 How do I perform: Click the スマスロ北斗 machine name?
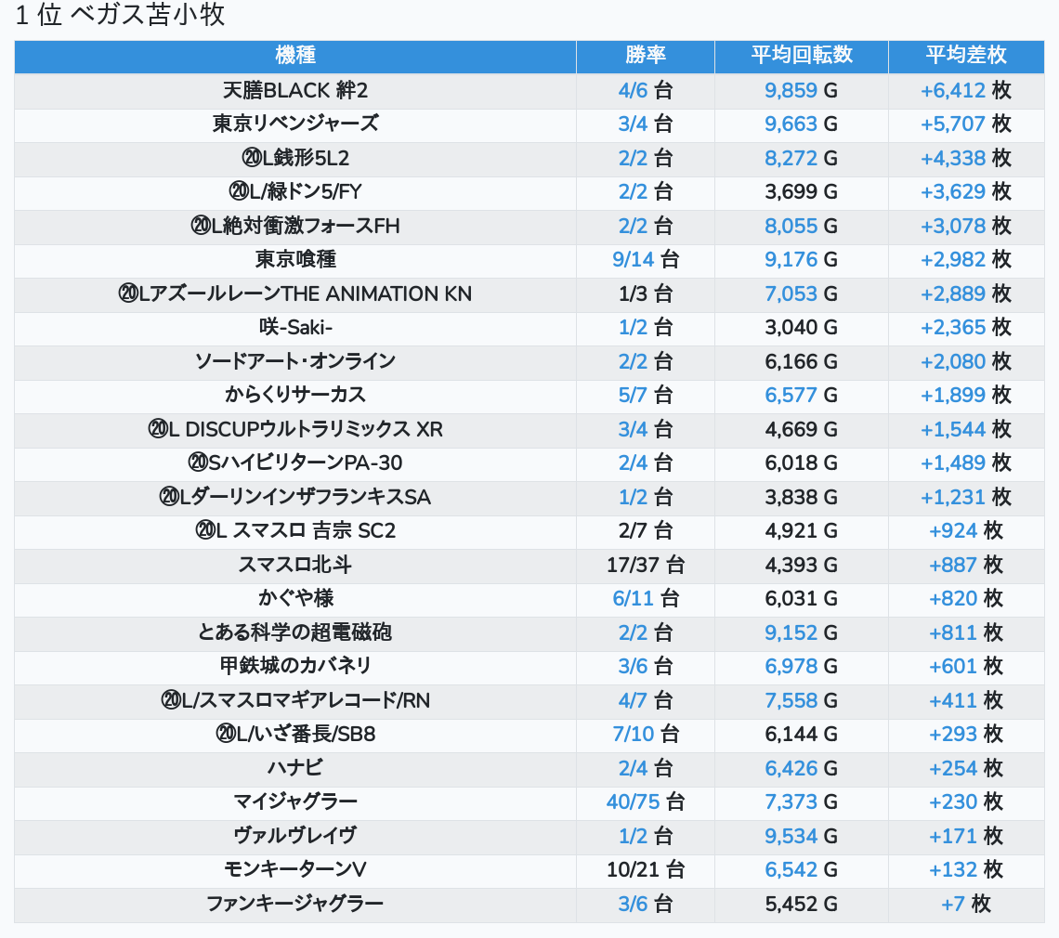(x=295, y=565)
